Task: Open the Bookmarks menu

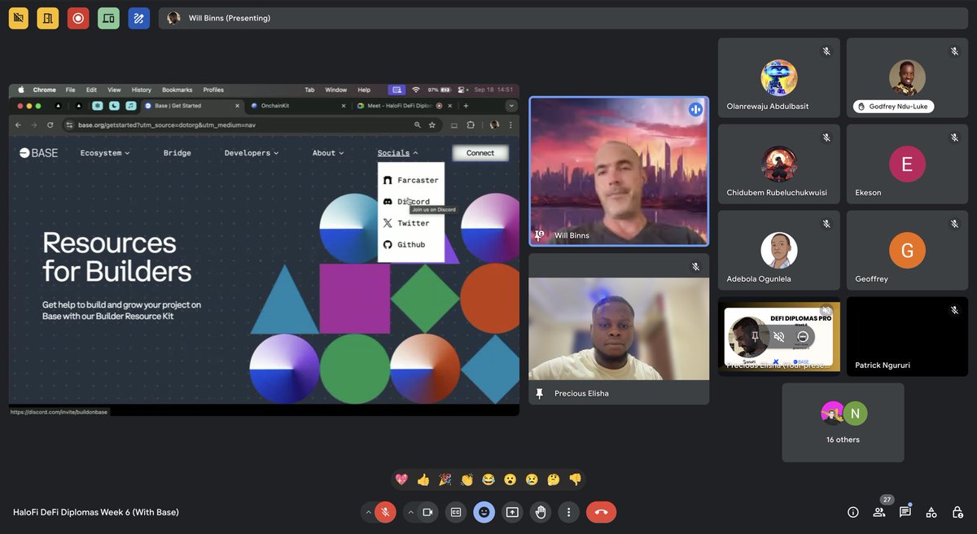Action: coord(177,90)
